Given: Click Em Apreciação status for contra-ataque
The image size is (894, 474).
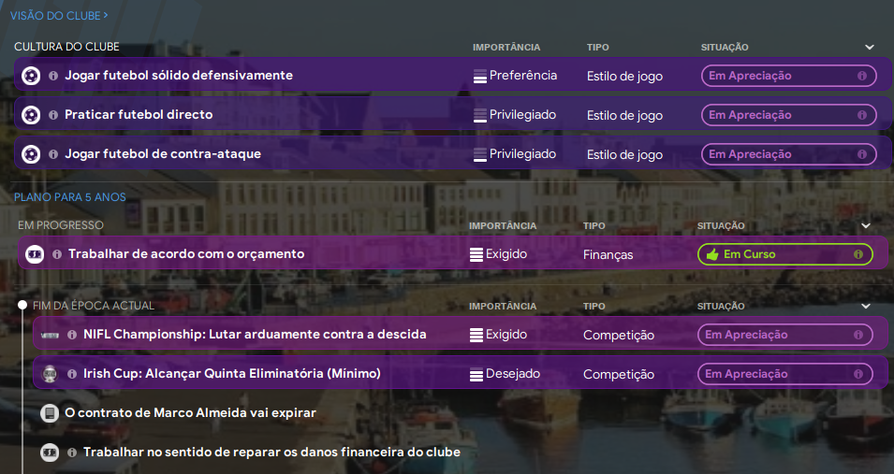Looking at the screenshot, I should pyautogui.click(x=788, y=154).
